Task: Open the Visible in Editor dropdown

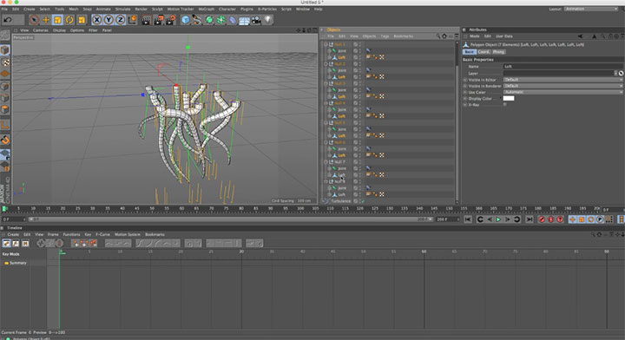Action: coord(562,80)
